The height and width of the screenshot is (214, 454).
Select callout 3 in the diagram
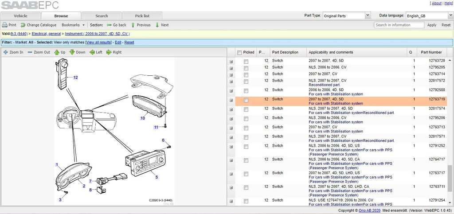pyautogui.click(x=60, y=199)
